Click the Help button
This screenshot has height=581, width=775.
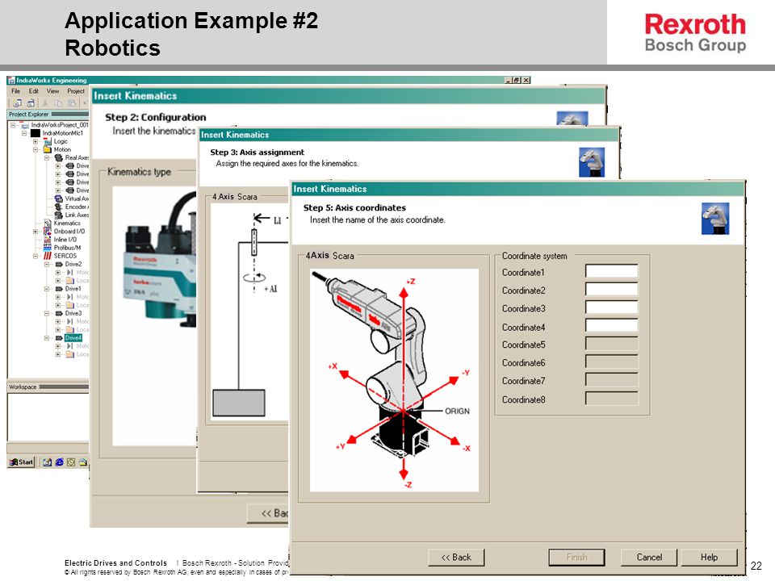pyautogui.click(x=710, y=558)
